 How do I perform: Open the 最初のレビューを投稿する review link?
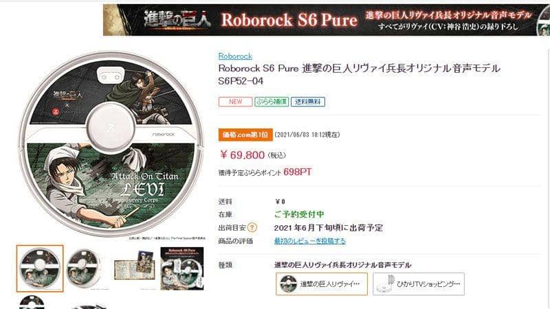[x=310, y=241]
